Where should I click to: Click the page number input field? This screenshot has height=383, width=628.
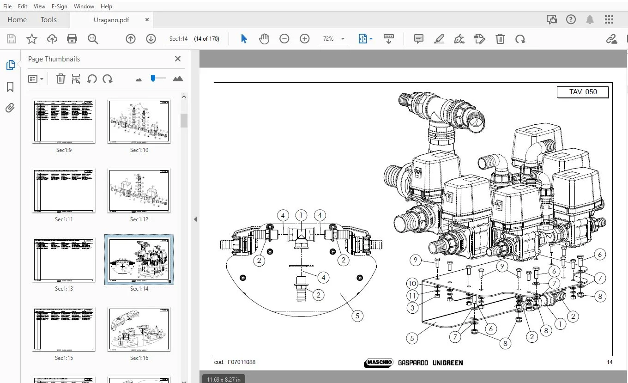coord(178,39)
